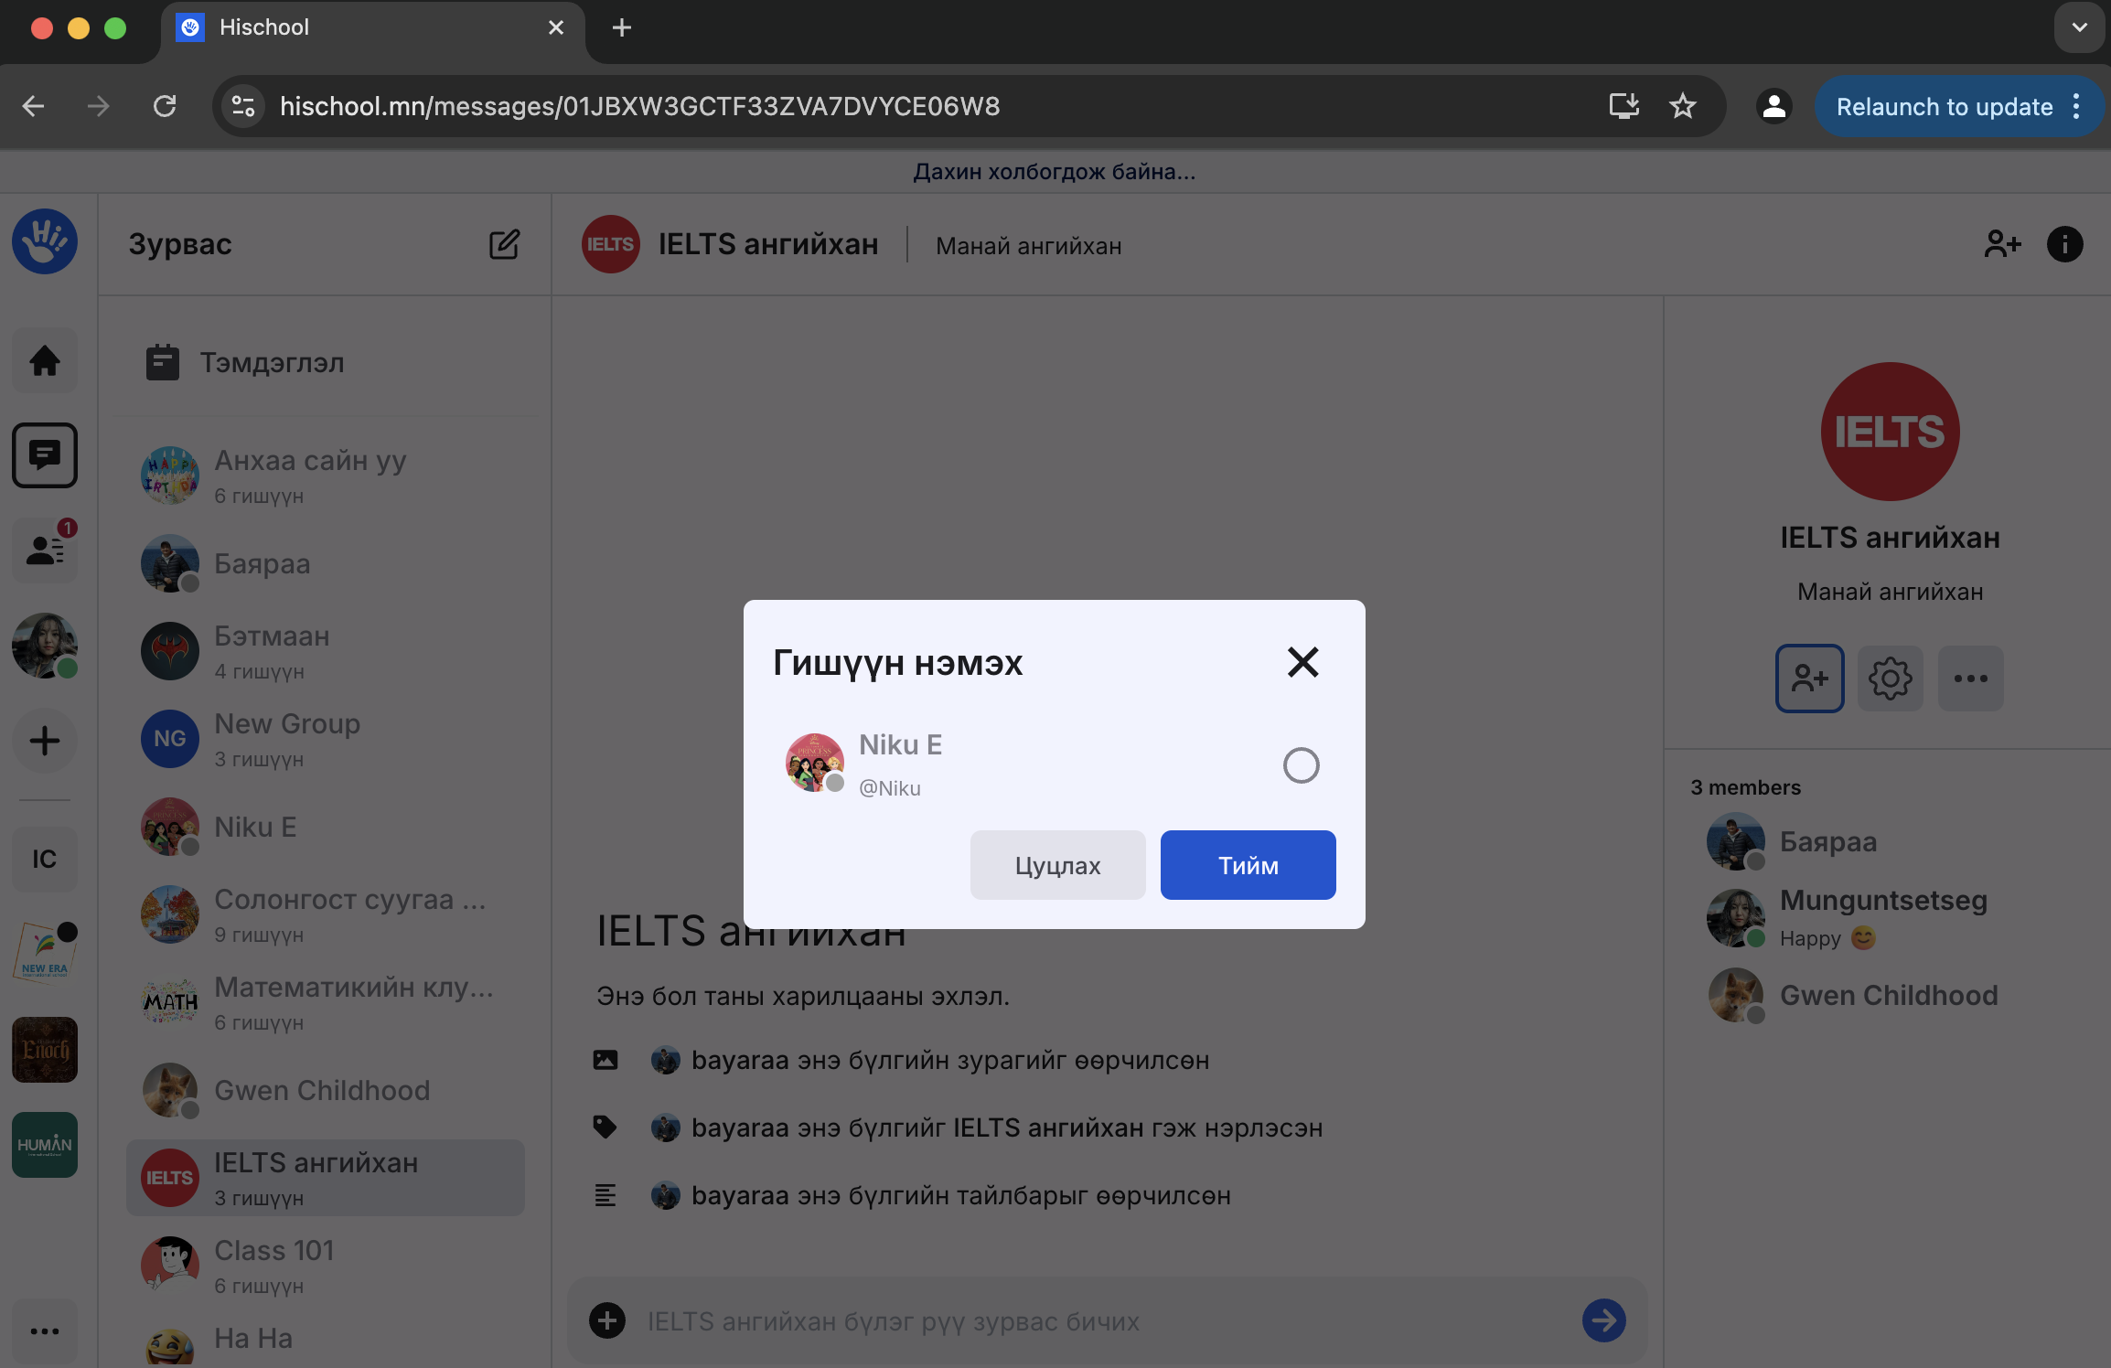Open the Chrome tab search dropdown
The height and width of the screenshot is (1368, 2111).
click(x=2079, y=27)
